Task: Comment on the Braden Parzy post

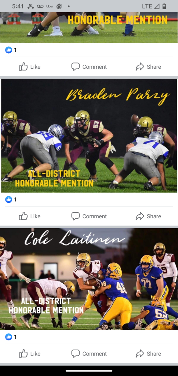Action: [x=89, y=216]
